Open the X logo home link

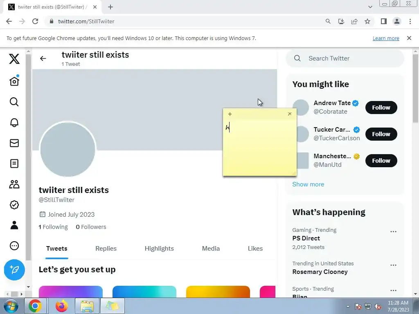[14, 59]
